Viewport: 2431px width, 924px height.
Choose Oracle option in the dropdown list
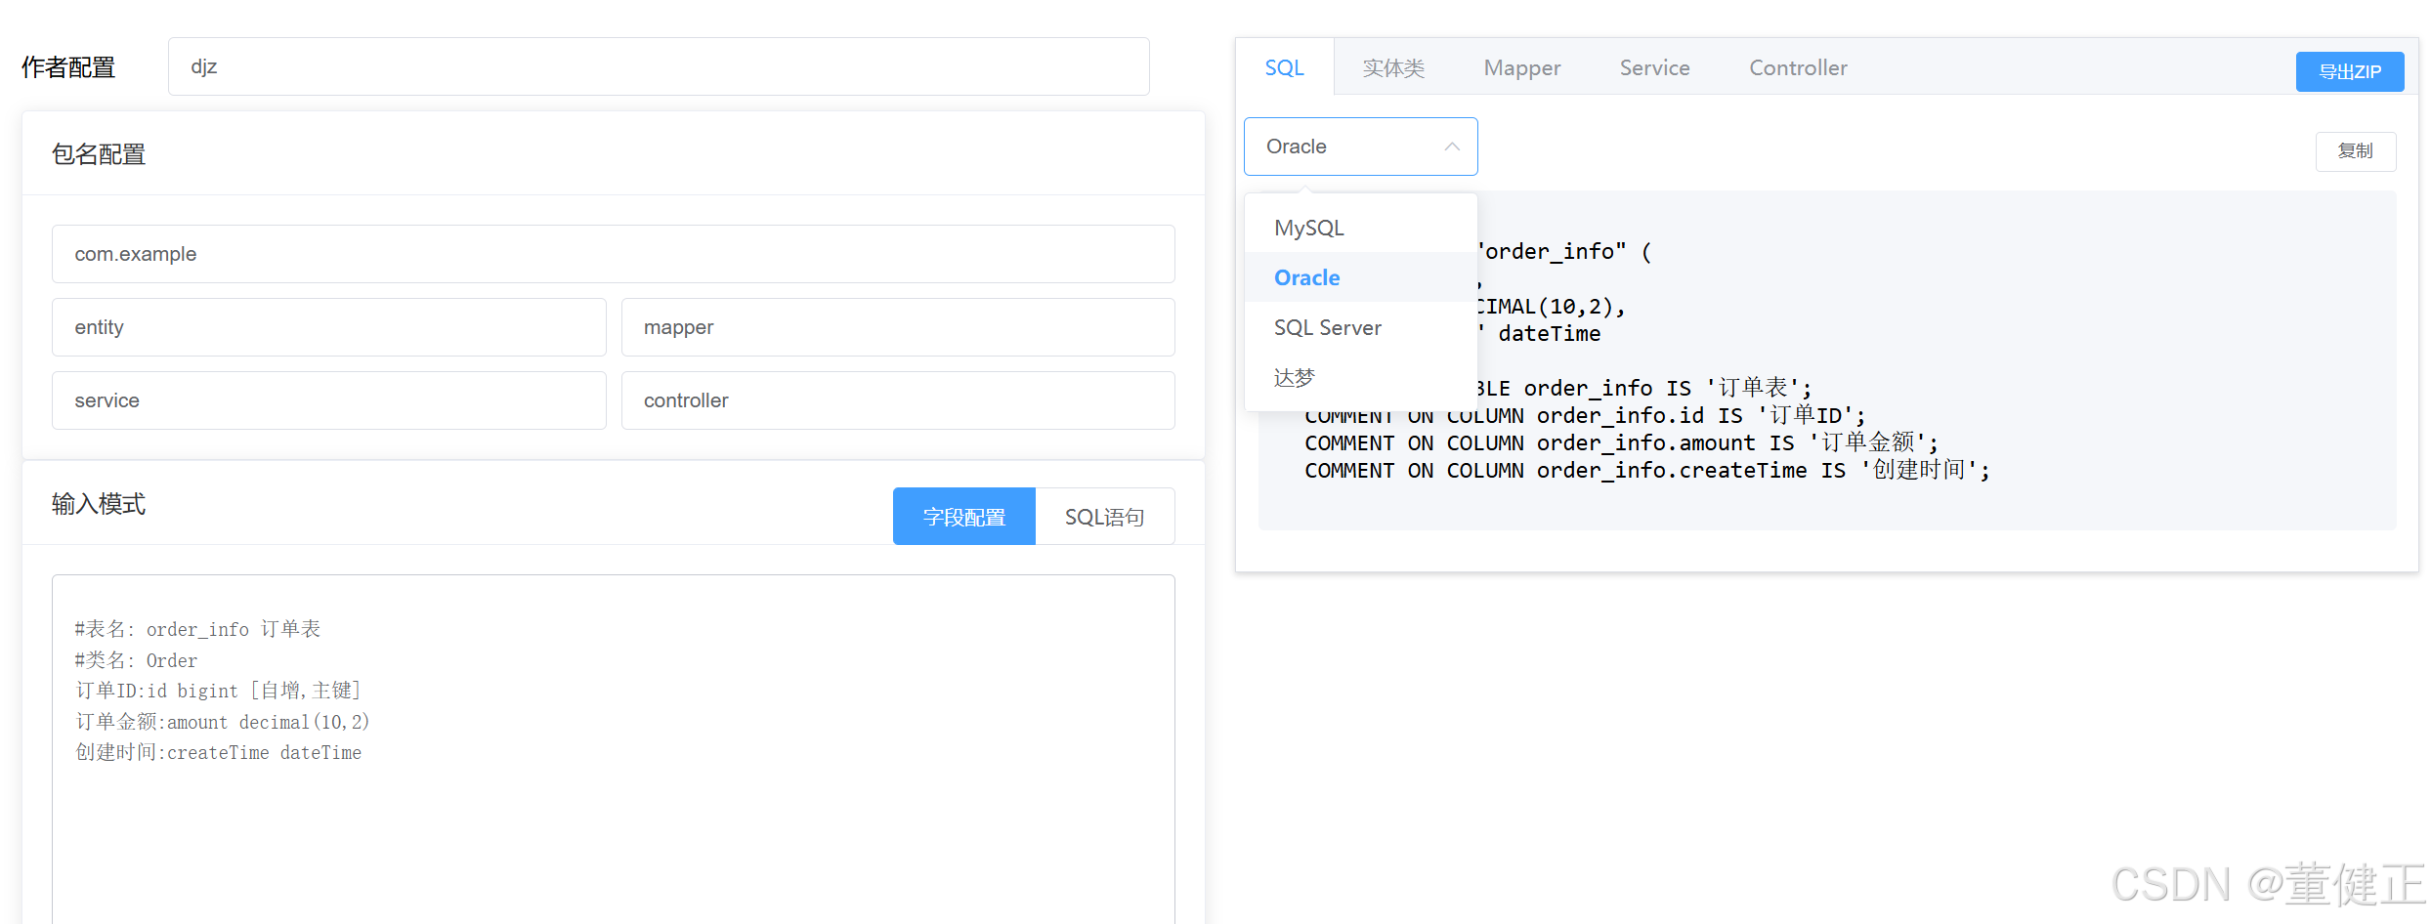tap(1360, 277)
